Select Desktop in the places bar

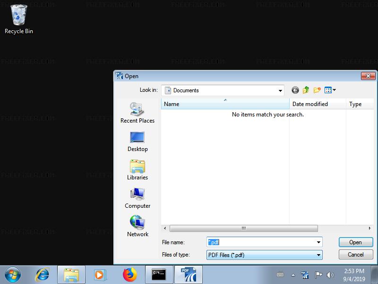tap(137, 142)
